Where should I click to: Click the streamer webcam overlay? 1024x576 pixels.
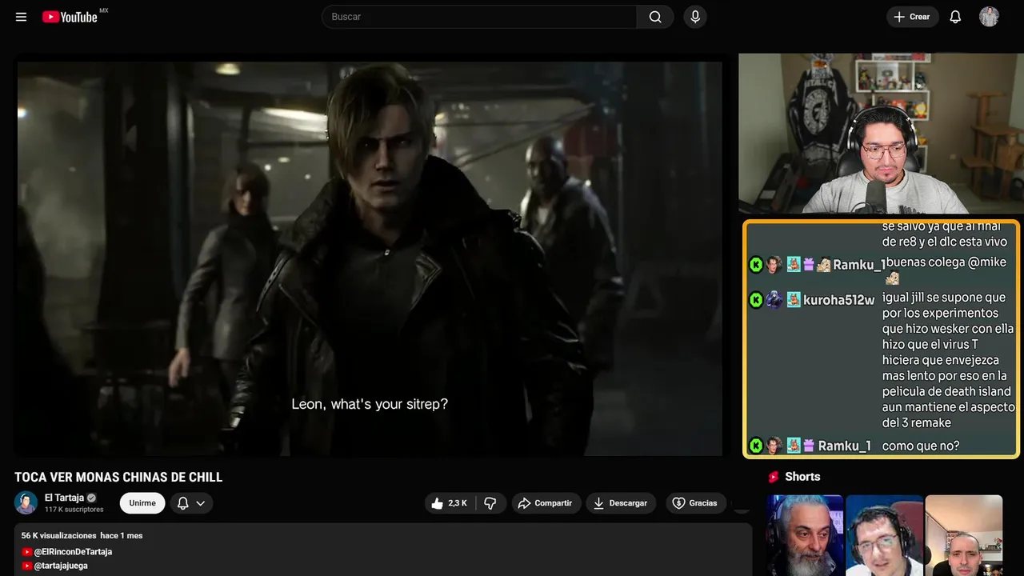(x=881, y=134)
